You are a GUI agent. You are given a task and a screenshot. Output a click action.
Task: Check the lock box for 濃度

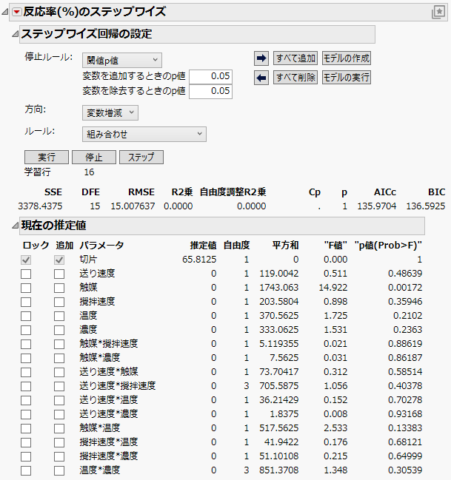click(x=26, y=330)
